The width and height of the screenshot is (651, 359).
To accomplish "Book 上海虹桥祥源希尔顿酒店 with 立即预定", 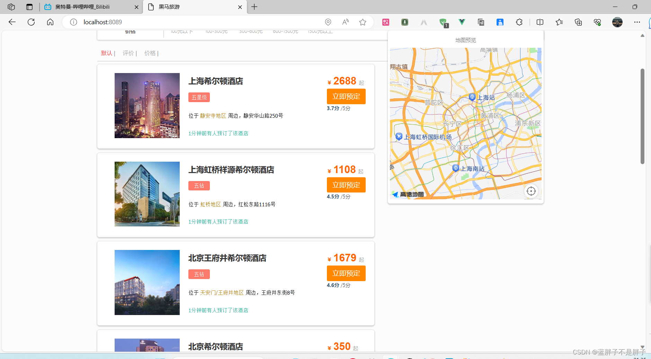I will coord(346,185).
